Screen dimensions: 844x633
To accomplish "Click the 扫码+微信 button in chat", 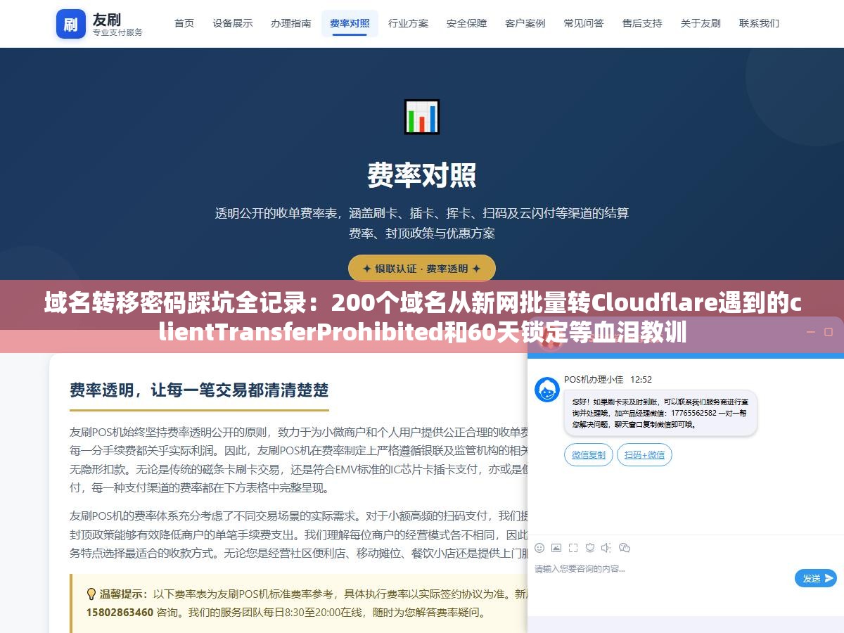I will point(644,455).
